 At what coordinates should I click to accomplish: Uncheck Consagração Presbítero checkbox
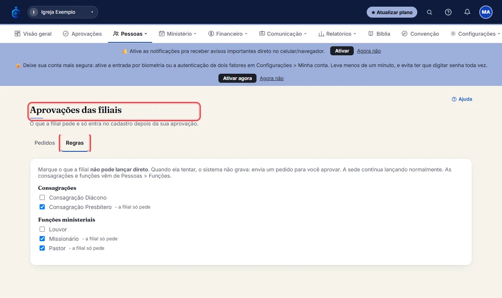pyautogui.click(x=42, y=207)
